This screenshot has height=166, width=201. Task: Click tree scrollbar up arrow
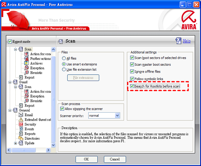click(53, 49)
